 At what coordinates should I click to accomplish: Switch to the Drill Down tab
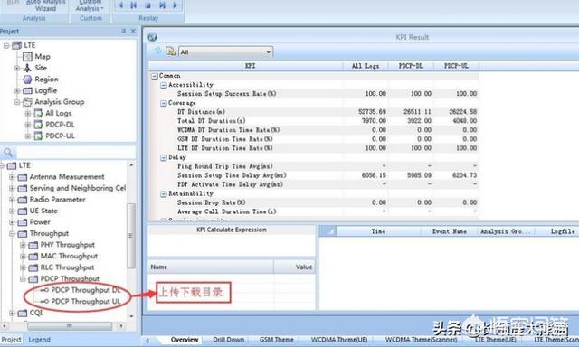coord(229,340)
